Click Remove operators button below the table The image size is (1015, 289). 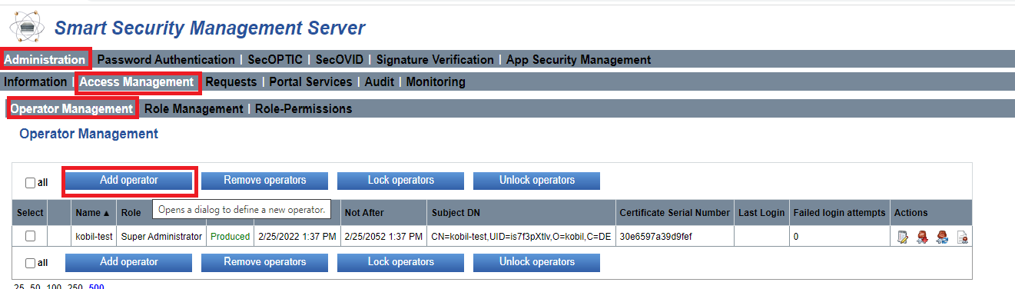tap(264, 262)
